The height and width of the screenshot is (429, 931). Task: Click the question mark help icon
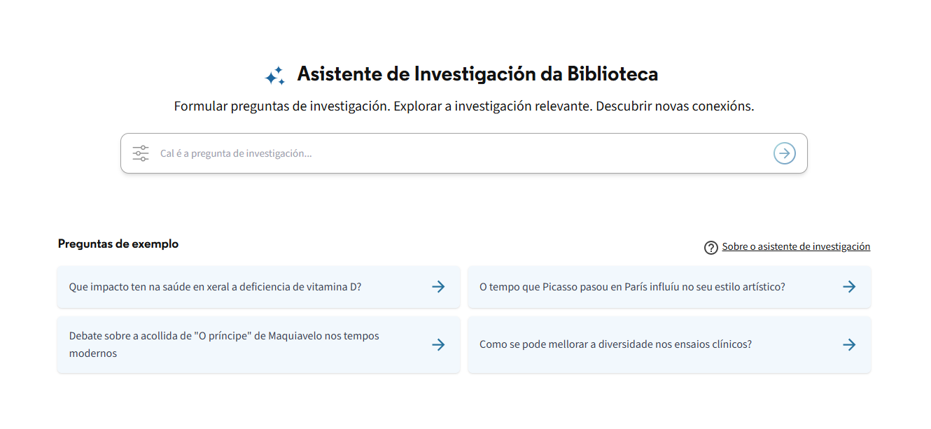pyautogui.click(x=710, y=248)
